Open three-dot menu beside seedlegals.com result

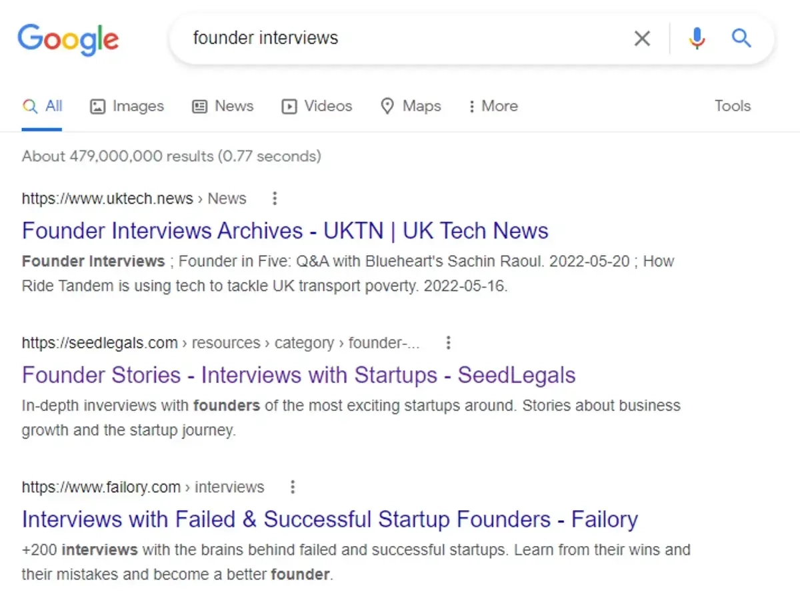click(x=448, y=343)
